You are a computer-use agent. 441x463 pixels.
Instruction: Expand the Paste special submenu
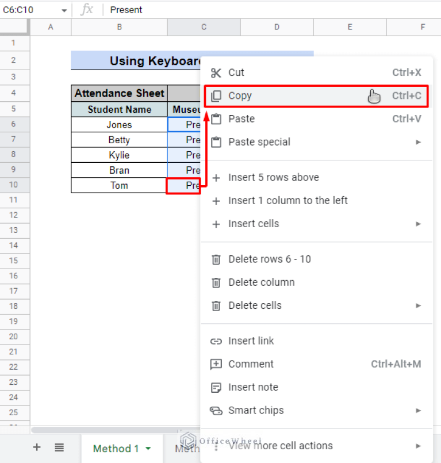(x=419, y=142)
